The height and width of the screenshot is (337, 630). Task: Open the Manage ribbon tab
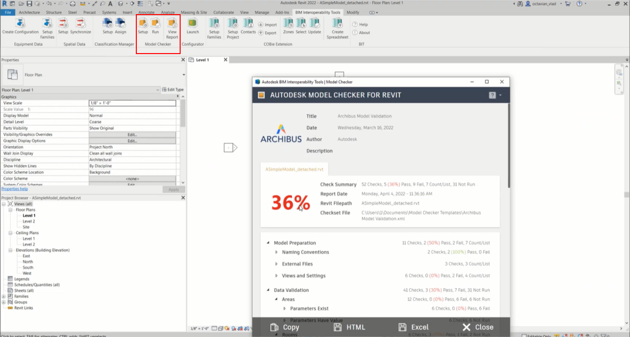[x=261, y=12]
